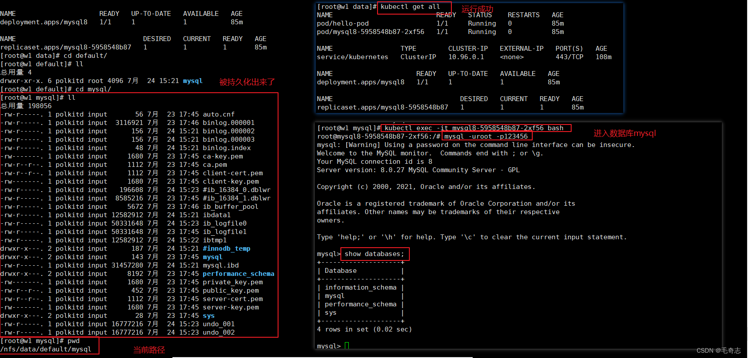This screenshot has height=358, width=748.
Task: Click the service/kubernetes entry
Action: point(352,57)
